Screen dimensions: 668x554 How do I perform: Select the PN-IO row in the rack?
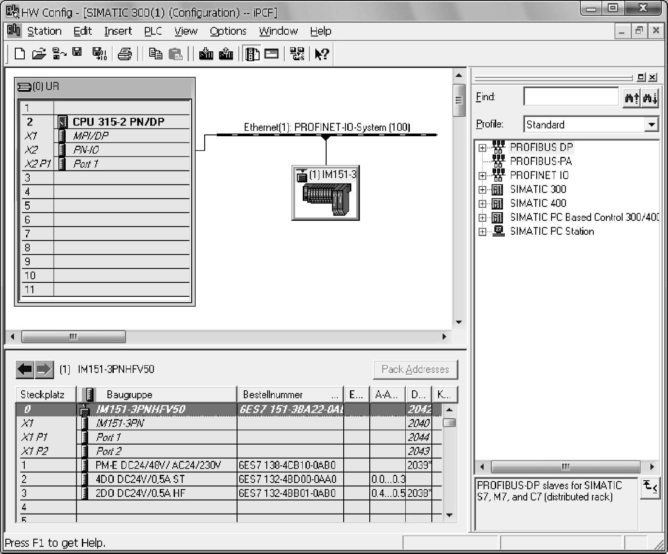[106, 150]
